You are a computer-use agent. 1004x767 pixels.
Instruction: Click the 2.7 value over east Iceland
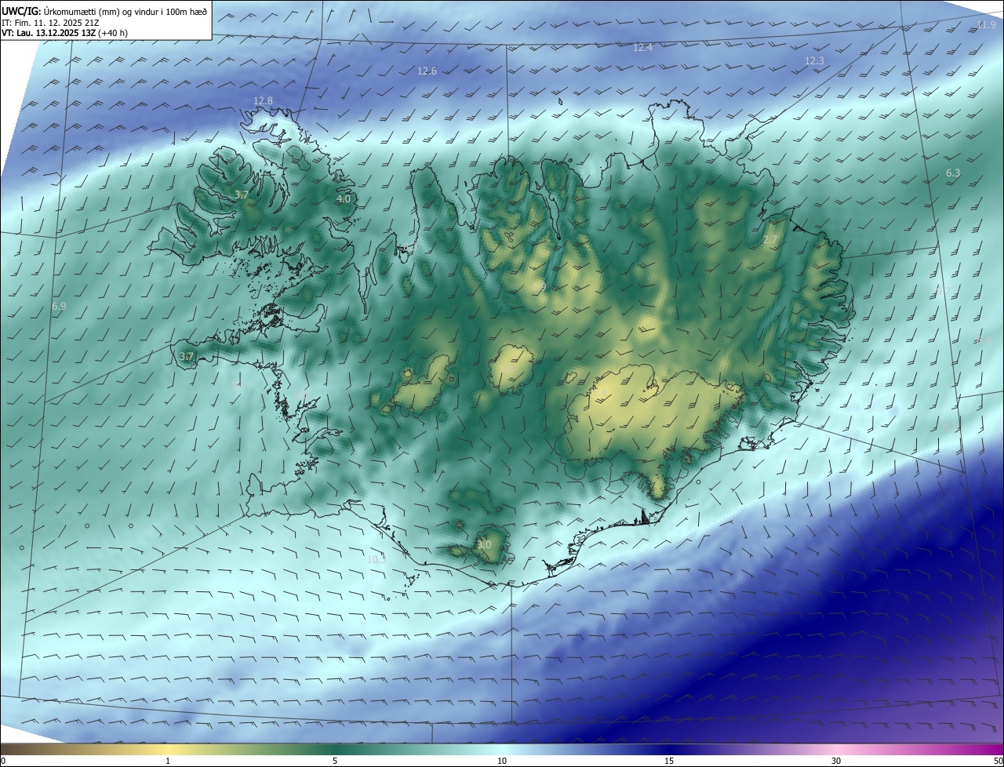tap(770, 240)
